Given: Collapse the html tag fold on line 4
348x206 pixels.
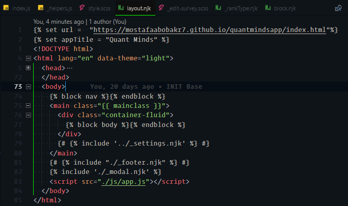Looking at the screenshot, I should (x=28, y=58).
